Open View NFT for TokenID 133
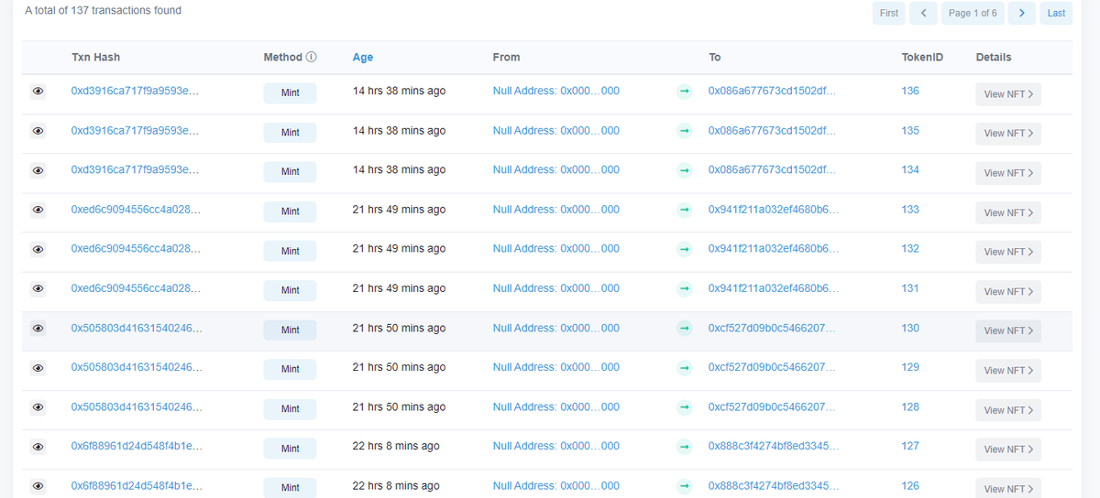Viewport: 1100px width, 498px height. (x=1008, y=212)
